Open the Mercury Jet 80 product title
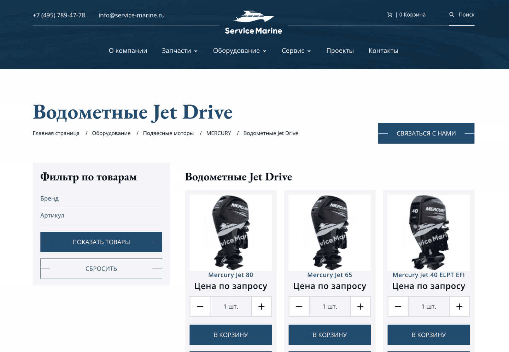 [230, 275]
